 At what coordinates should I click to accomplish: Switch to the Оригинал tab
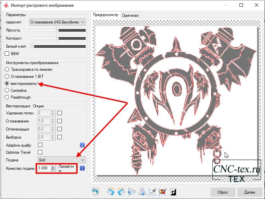[130, 15]
